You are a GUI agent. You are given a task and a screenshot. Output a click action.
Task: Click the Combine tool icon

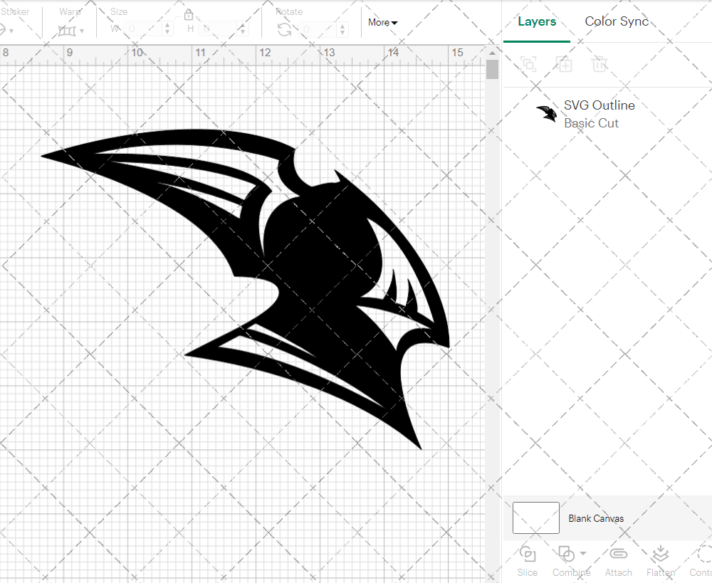pos(567,555)
